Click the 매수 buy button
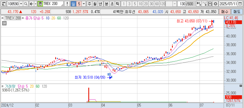 [x=225, y=12]
